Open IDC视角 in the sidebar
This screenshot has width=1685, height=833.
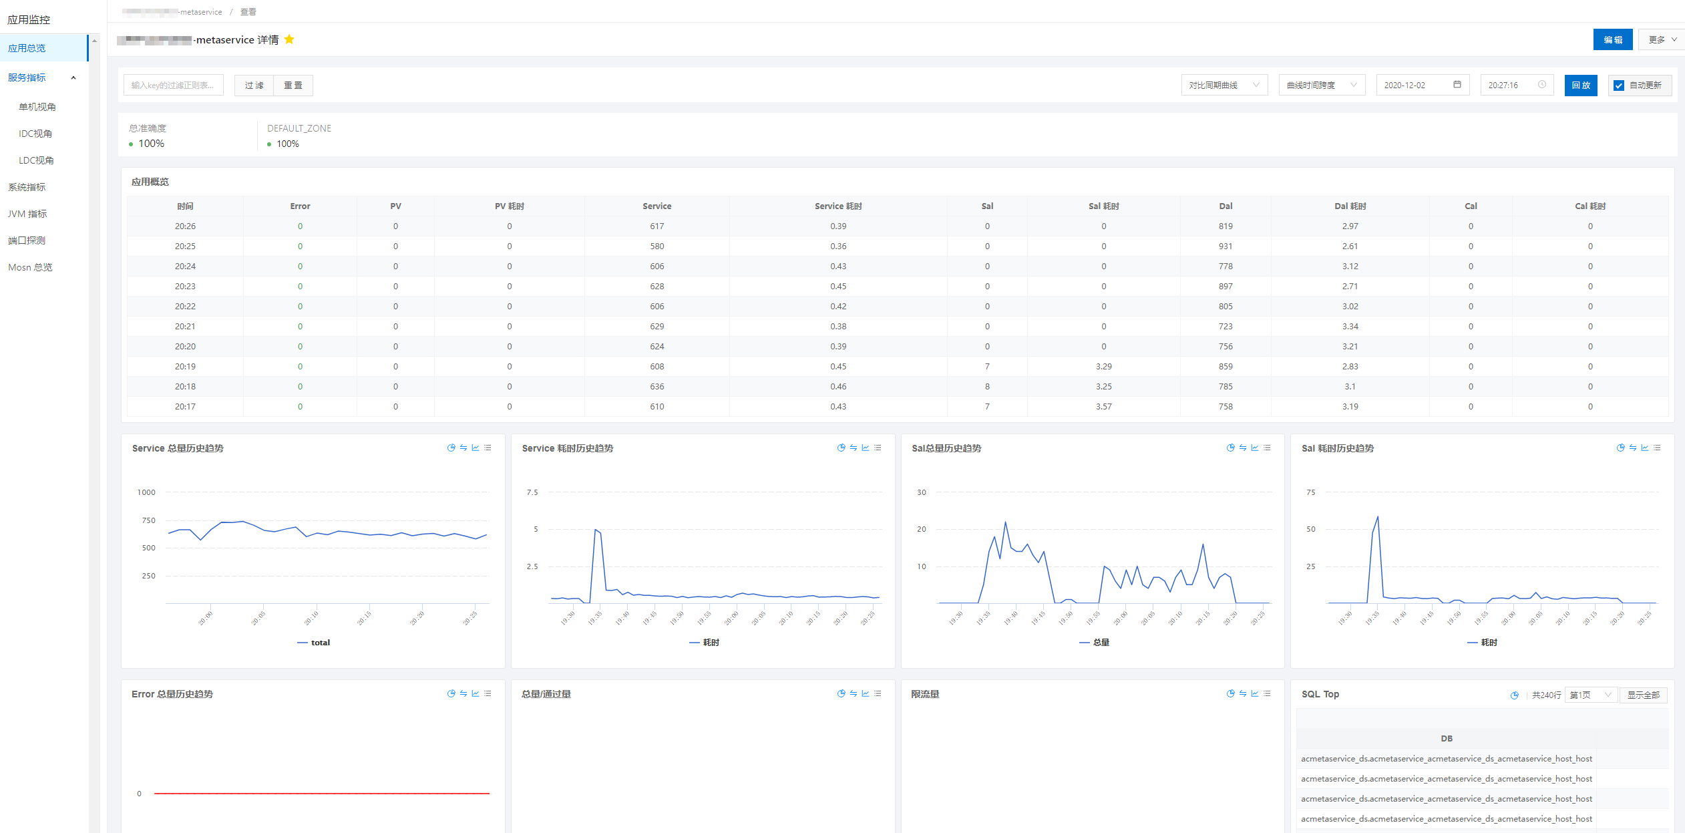[x=35, y=134]
